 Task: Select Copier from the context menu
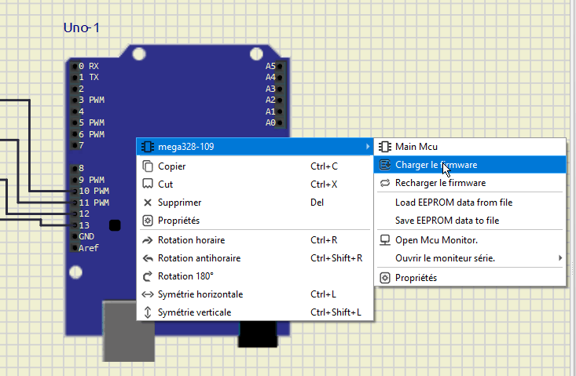[x=255, y=166]
